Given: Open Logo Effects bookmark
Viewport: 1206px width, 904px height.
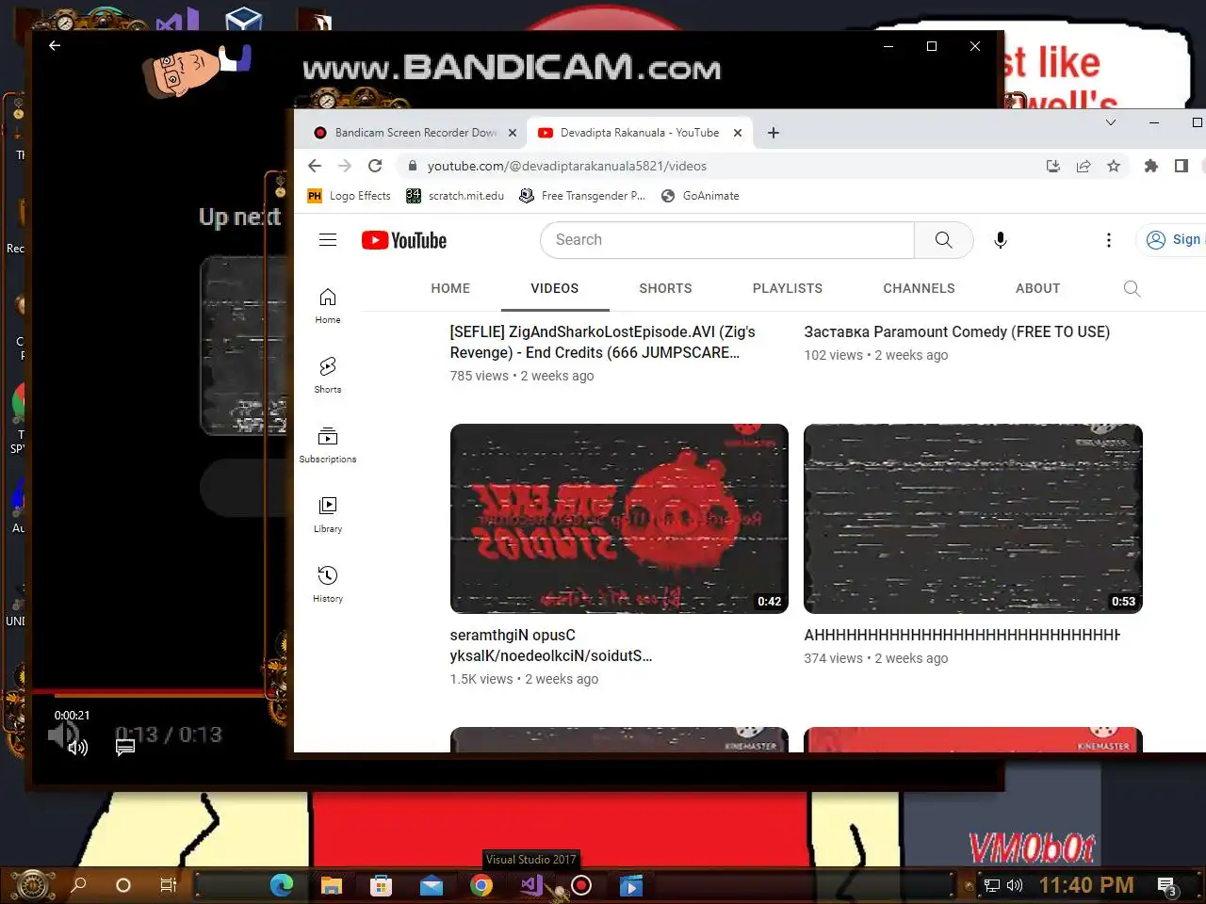Looking at the screenshot, I should click(x=349, y=196).
